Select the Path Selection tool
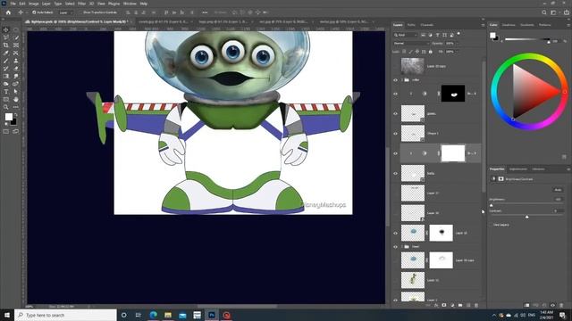 [x=16, y=91]
